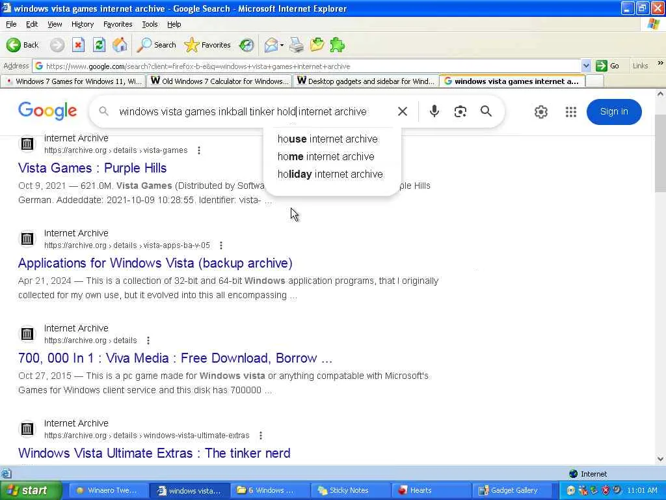Open the Favorites star button
Viewport: 666px width, 500px height.
(x=207, y=45)
